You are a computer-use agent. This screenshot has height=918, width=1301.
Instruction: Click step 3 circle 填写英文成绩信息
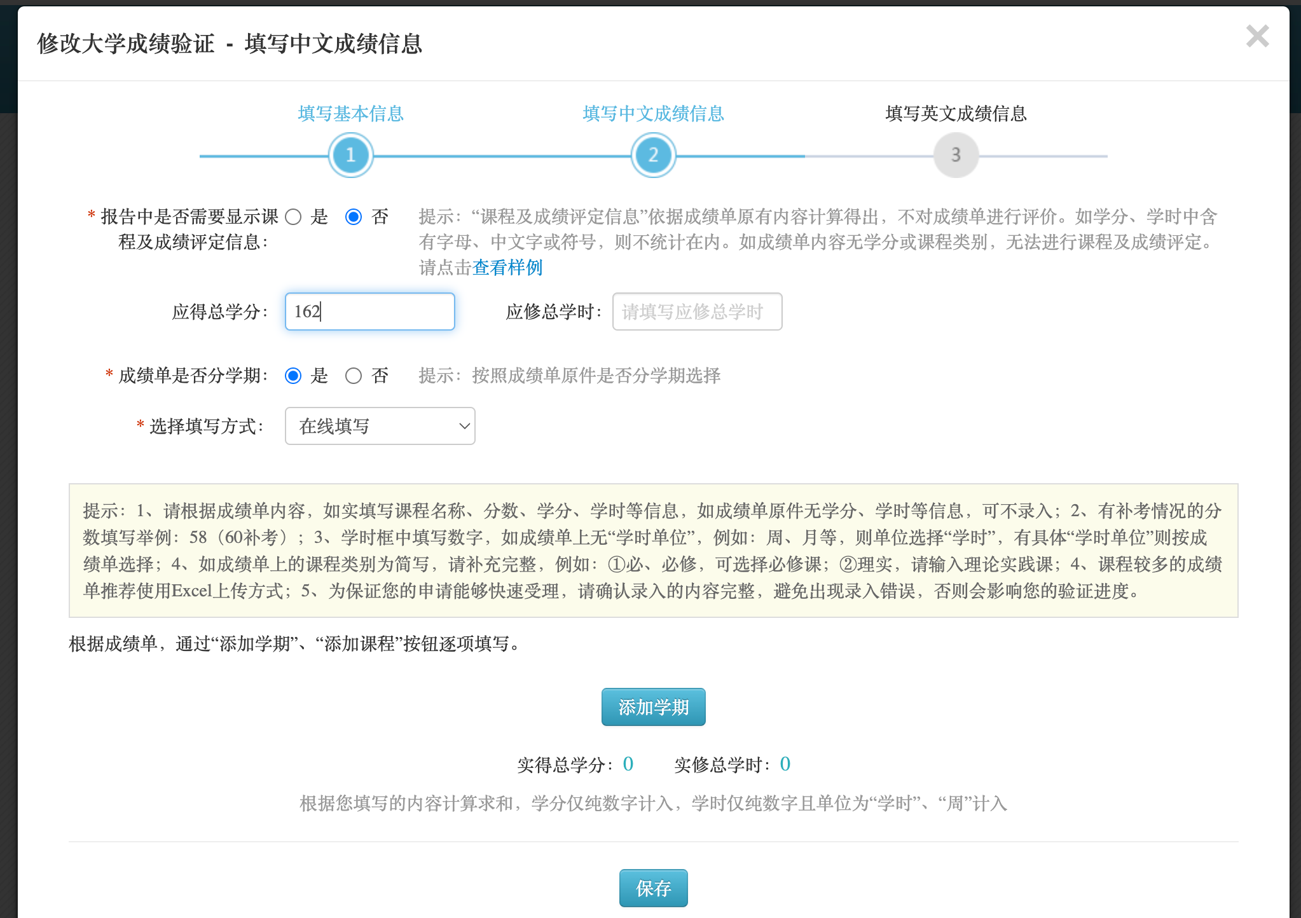pyautogui.click(x=955, y=154)
